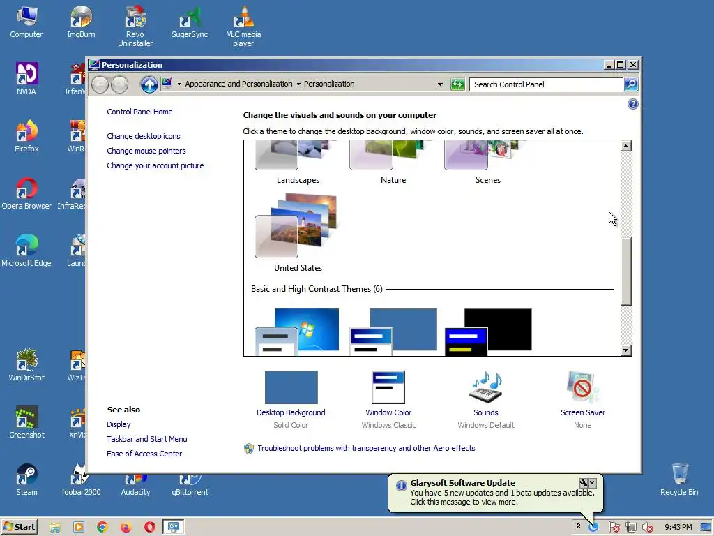Click the taskbar clock showing 9:43 PM

coord(678,527)
